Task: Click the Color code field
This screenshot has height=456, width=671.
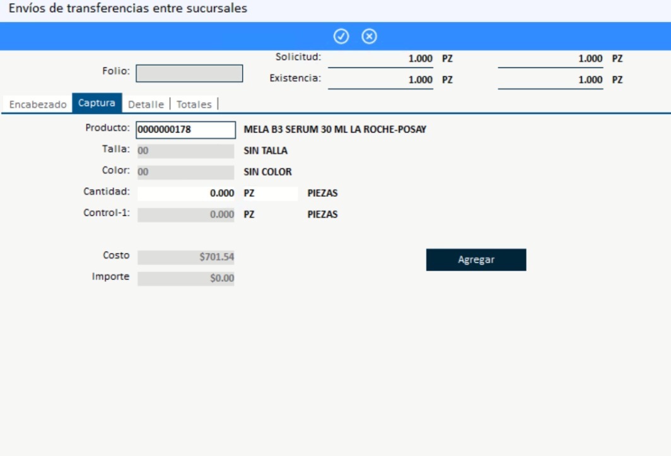Action: (x=185, y=172)
